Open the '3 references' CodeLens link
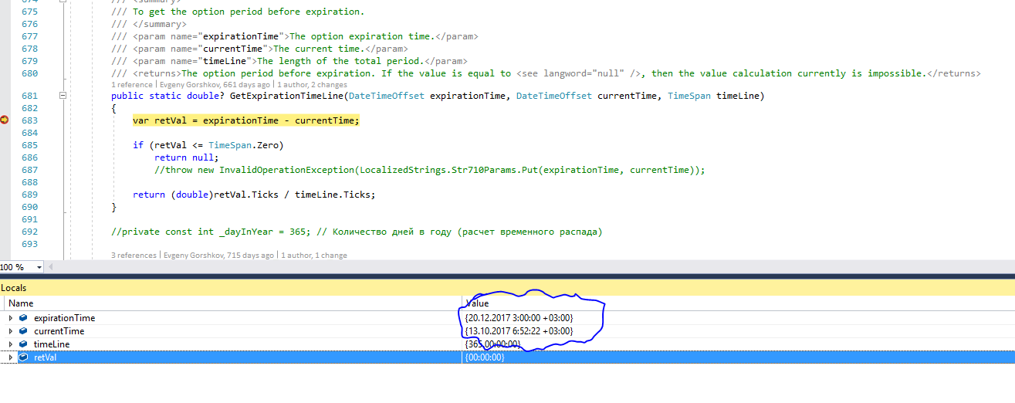1015x403 pixels. point(135,256)
